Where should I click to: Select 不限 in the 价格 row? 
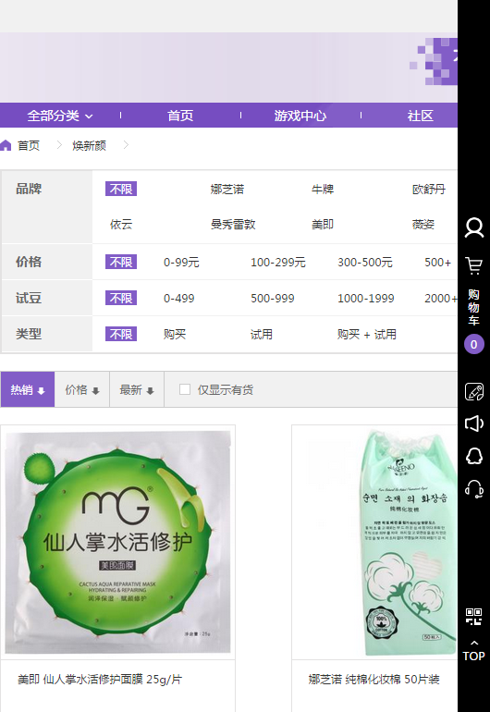[x=121, y=262]
